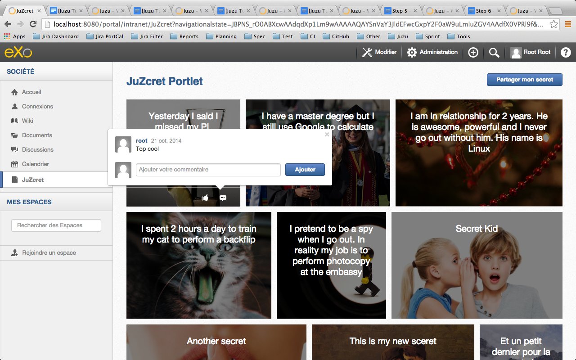This screenshot has height=360, width=576.
Task: Open the Linux relationship secret card
Action: (479, 153)
